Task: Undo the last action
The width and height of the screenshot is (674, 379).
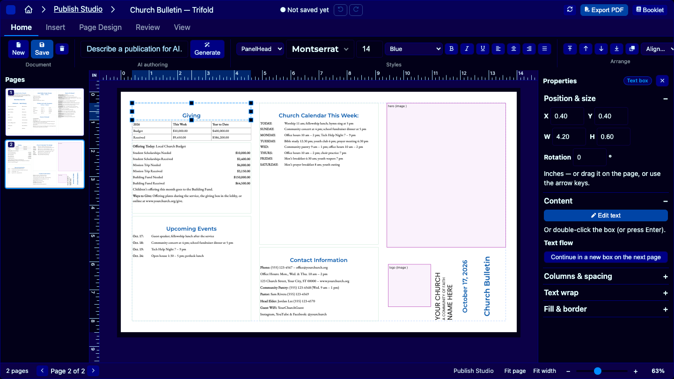Action: pyautogui.click(x=340, y=10)
